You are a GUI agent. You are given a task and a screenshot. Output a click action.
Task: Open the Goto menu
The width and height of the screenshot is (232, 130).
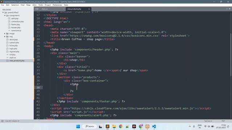[34, 5]
